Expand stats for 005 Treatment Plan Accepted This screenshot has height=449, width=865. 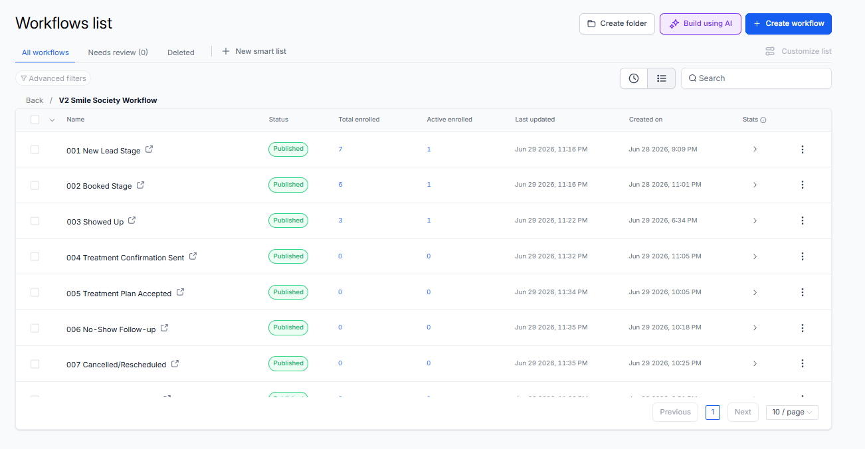pos(755,292)
